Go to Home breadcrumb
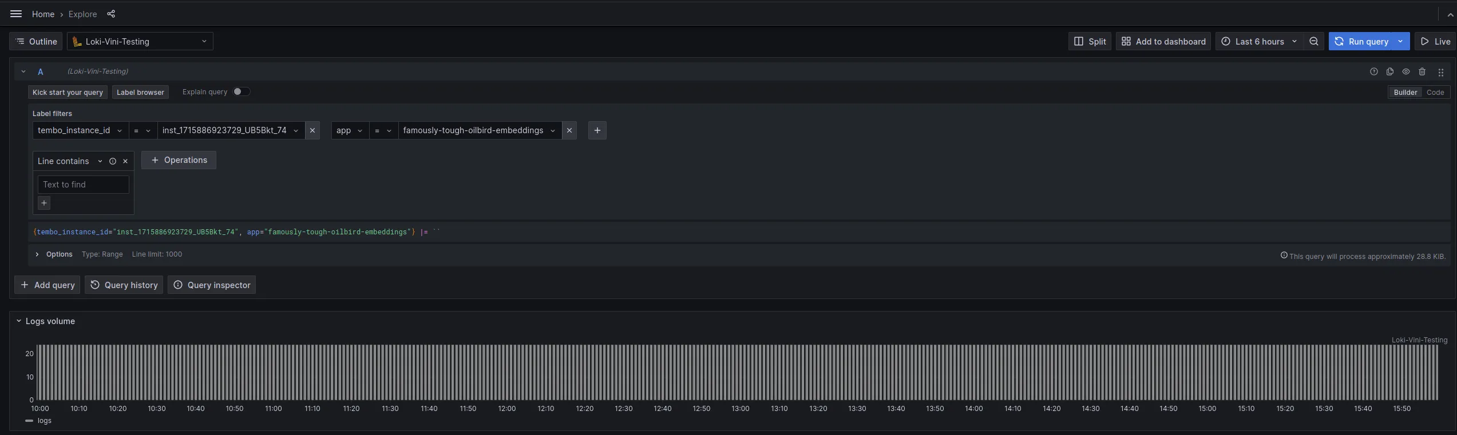The image size is (1457, 435). tap(43, 14)
